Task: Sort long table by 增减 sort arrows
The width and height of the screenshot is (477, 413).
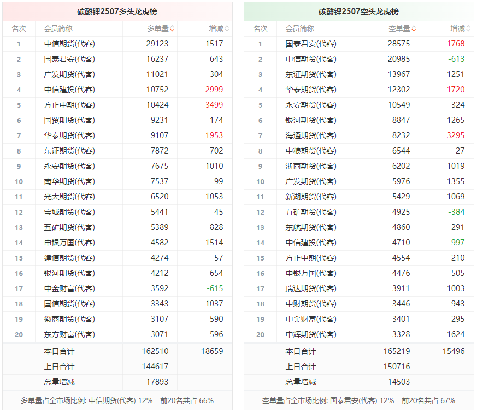Action: pyautogui.click(x=227, y=29)
